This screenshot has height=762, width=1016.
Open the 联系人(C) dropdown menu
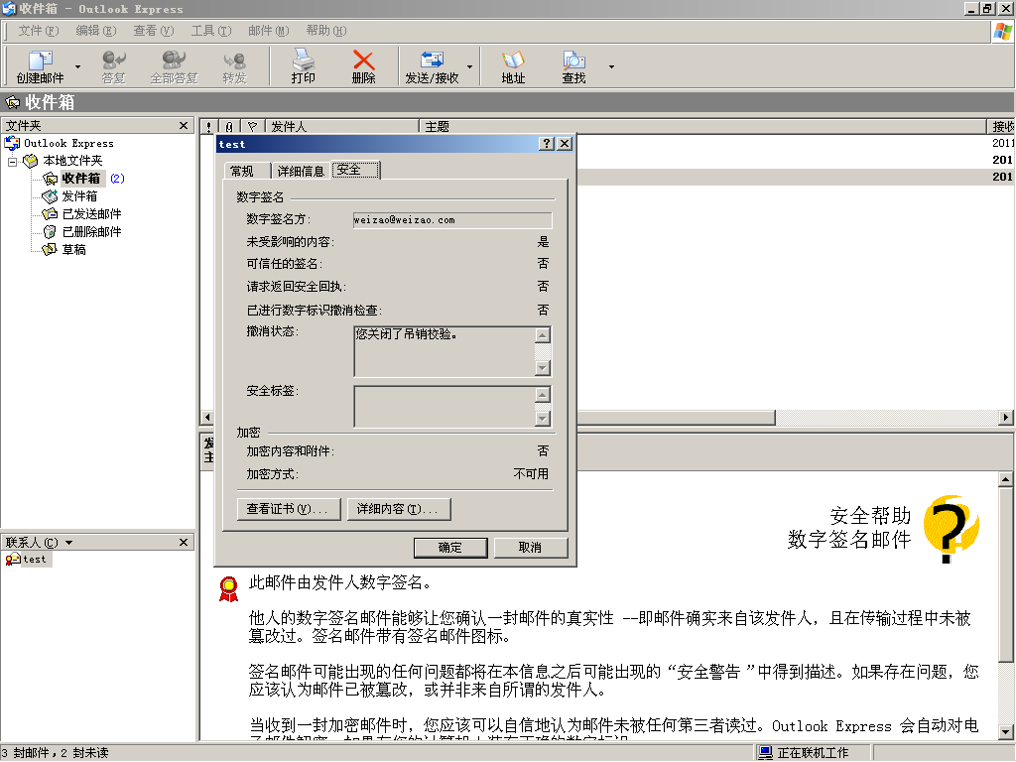coord(39,543)
